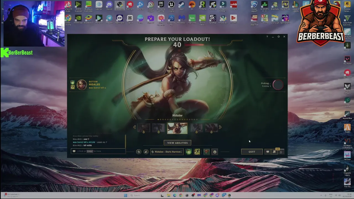
Task: Open OBS Studio desktop shortcut
Action: click(119, 6)
